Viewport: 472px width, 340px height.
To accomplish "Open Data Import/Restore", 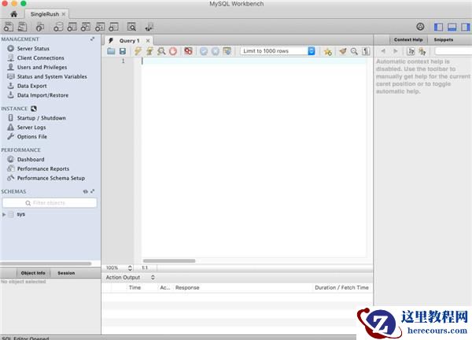I will (x=42, y=95).
